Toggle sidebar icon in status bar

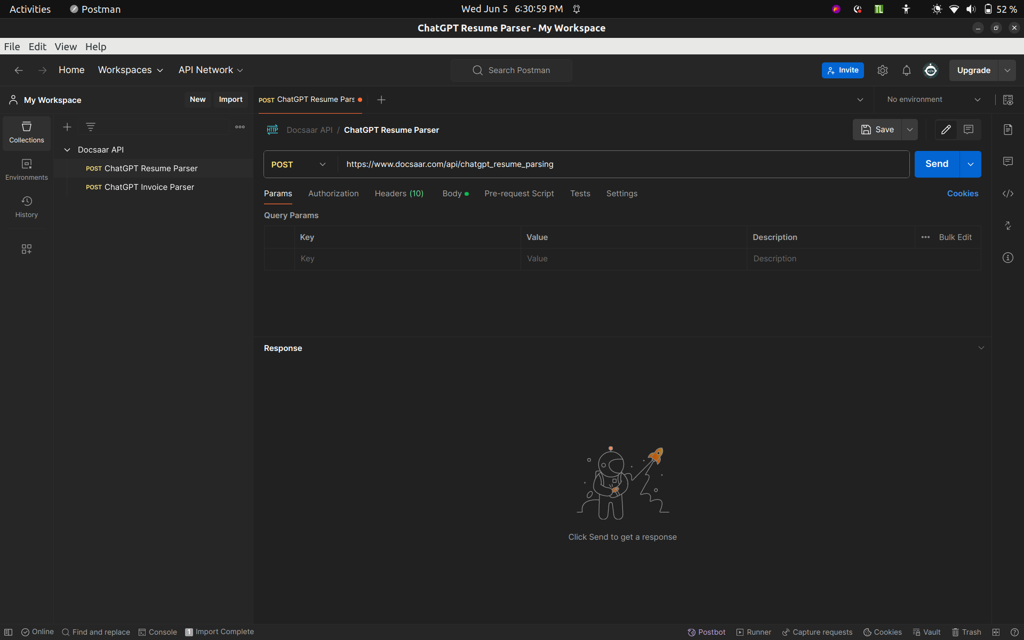(x=9, y=632)
